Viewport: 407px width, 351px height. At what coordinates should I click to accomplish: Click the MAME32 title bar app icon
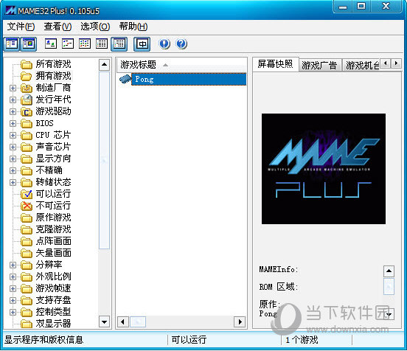tap(10, 10)
